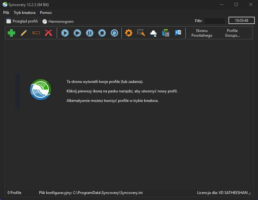Click the blue circular refresh icon

[114, 33]
